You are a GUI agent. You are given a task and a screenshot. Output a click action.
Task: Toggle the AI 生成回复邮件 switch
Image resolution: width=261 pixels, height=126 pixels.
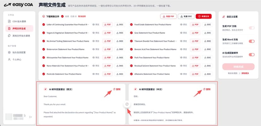coord(252,55)
